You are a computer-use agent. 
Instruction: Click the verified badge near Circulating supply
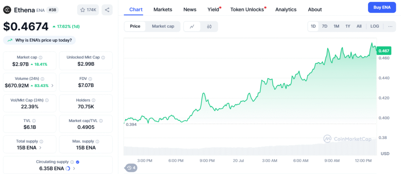[x=78, y=162]
